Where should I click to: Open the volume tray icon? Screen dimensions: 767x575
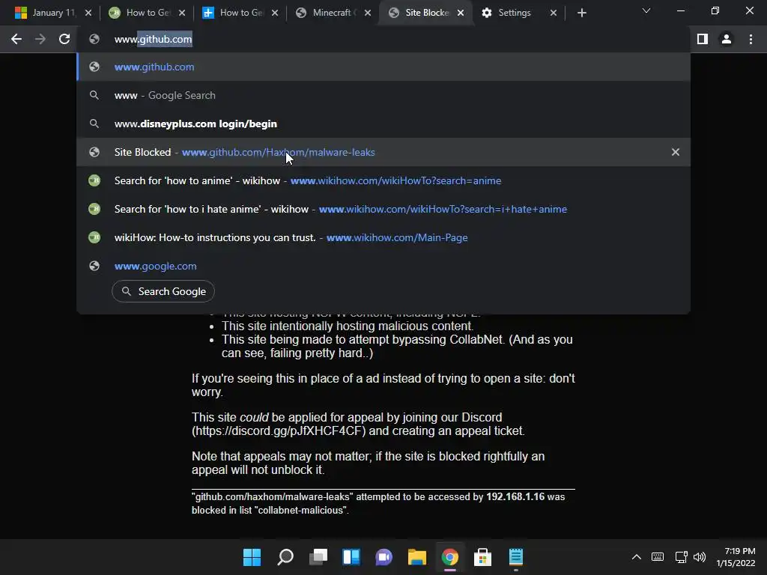[x=700, y=557]
